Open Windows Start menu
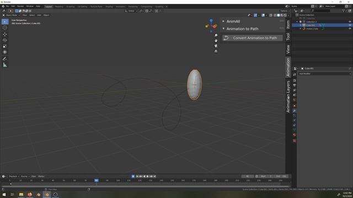The image size is (353, 198). tap(4, 195)
